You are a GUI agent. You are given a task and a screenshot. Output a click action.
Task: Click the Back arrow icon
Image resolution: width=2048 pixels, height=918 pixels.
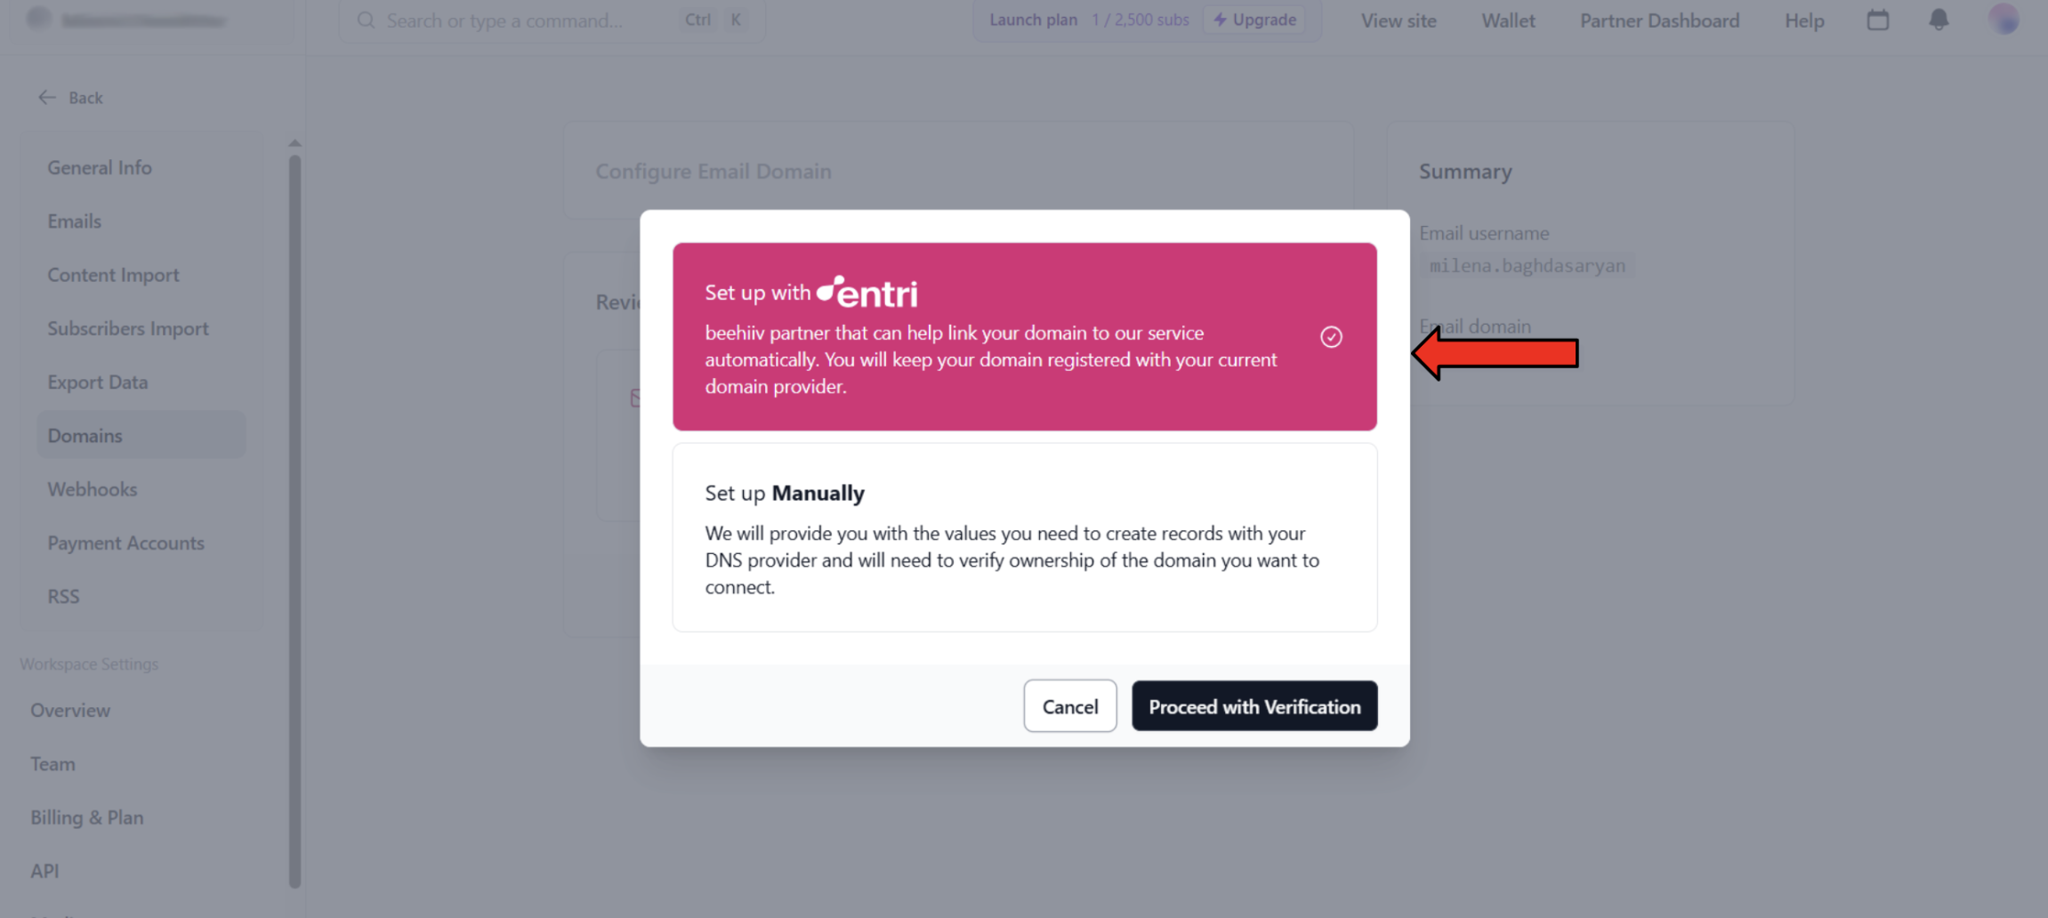tap(47, 97)
